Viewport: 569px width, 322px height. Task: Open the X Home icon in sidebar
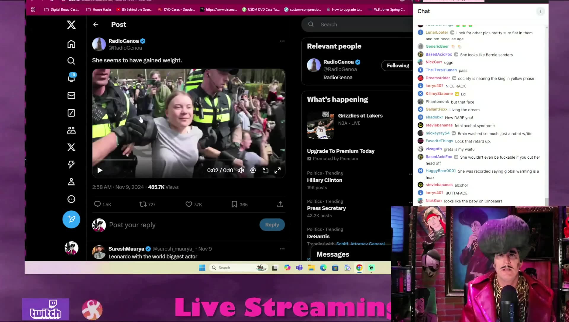(71, 44)
